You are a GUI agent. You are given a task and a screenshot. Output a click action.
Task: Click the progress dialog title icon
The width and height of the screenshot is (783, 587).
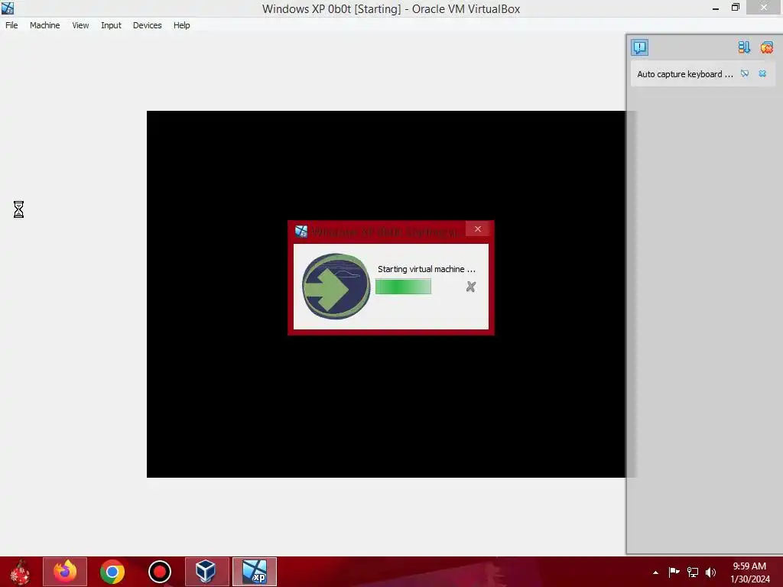[x=301, y=231]
